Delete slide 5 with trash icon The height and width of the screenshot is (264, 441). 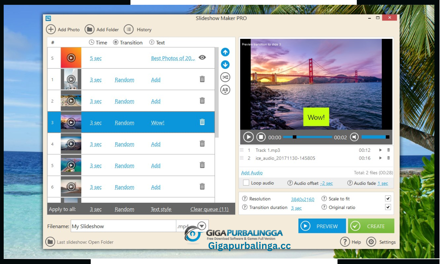click(202, 165)
